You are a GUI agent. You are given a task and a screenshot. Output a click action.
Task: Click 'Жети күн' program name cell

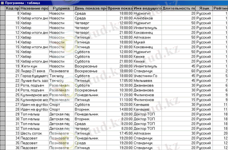pos(34,66)
